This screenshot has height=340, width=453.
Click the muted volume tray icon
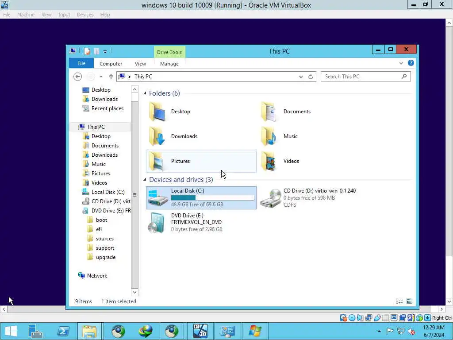pos(411,331)
